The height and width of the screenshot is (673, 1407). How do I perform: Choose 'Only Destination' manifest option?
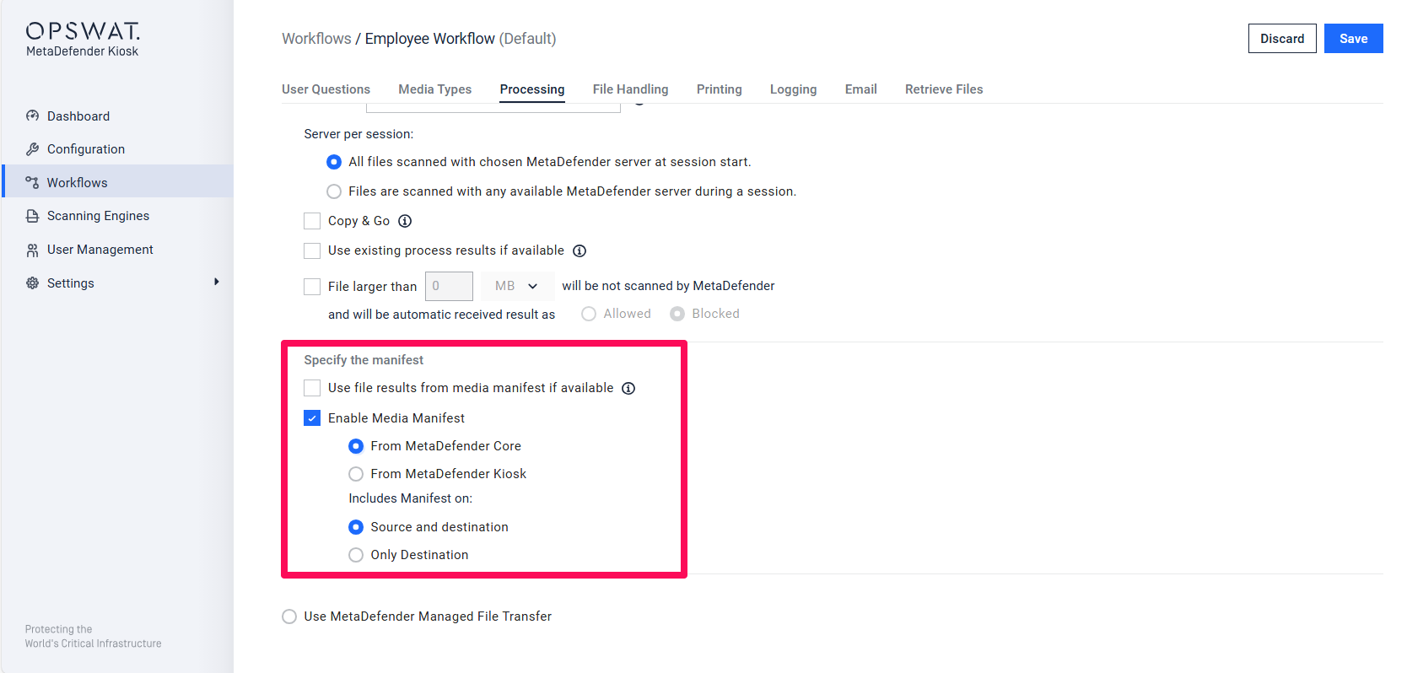(x=356, y=555)
